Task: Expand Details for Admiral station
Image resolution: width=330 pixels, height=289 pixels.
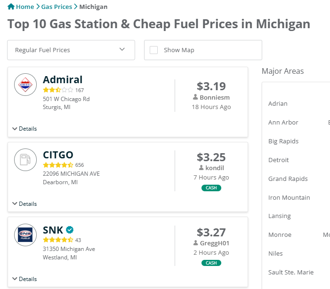Action: pyautogui.click(x=24, y=129)
